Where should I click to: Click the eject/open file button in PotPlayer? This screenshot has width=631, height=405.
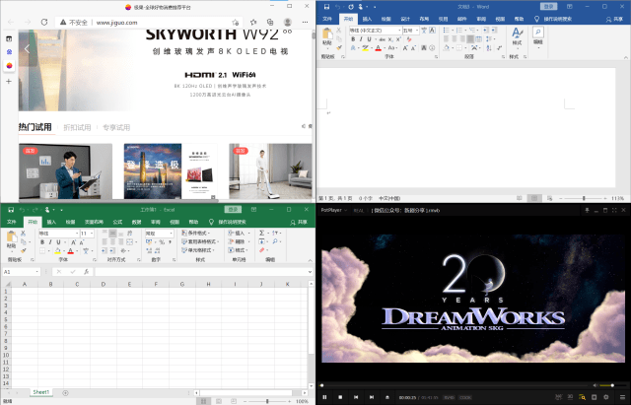(x=387, y=397)
